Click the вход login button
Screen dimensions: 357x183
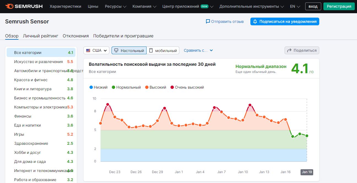coord(313,6)
